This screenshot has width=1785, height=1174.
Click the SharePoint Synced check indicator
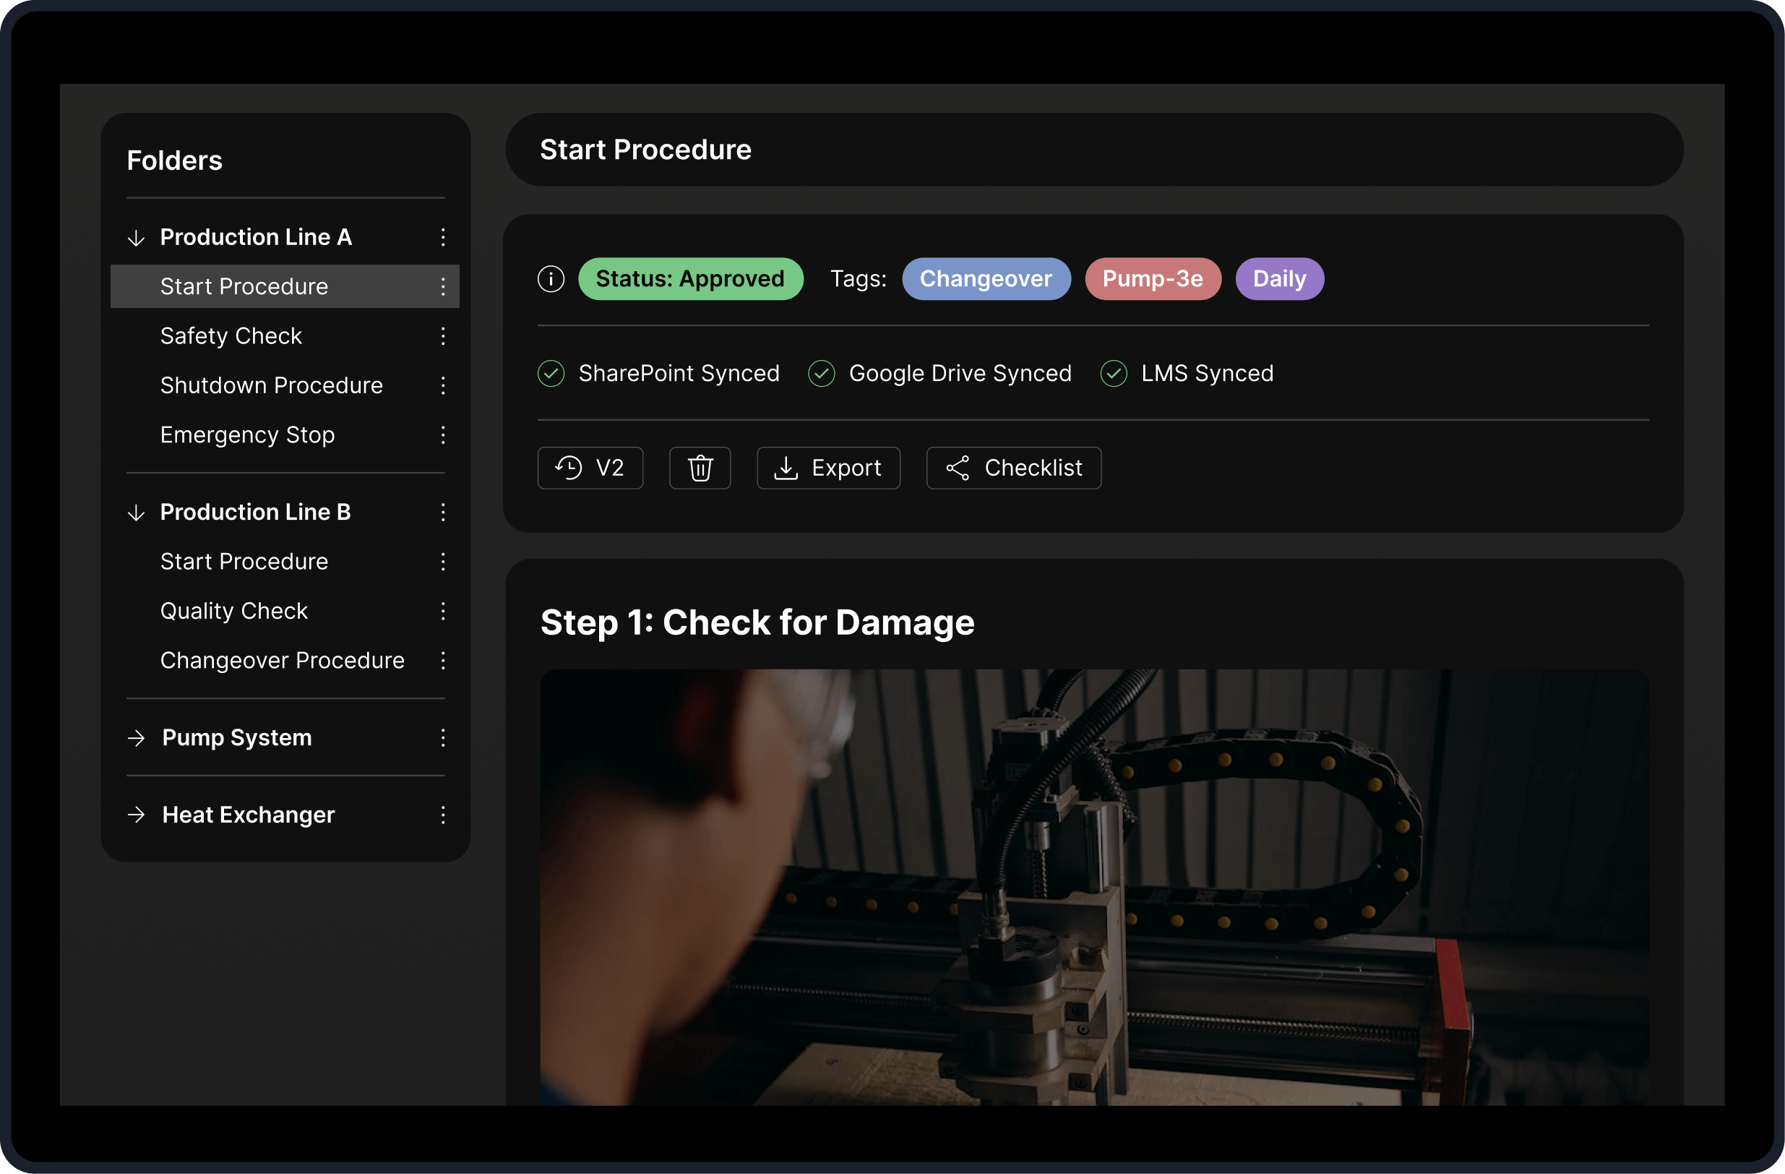point(551,374)
